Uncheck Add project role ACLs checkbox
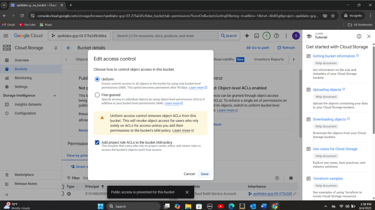This screenshot has height=210, width=375. (x=97, y=143)
